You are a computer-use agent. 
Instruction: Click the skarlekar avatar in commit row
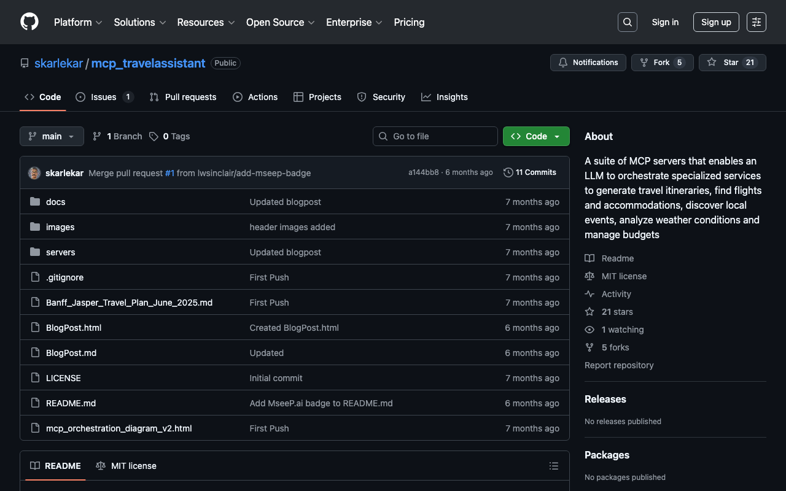(x=34, y=173)
